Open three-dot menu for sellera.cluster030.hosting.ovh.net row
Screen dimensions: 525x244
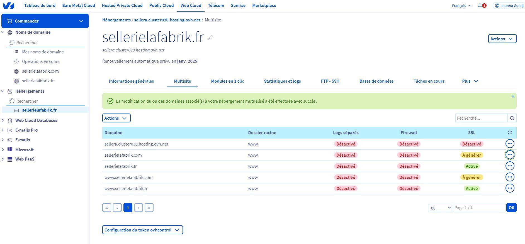click(510, 144)
